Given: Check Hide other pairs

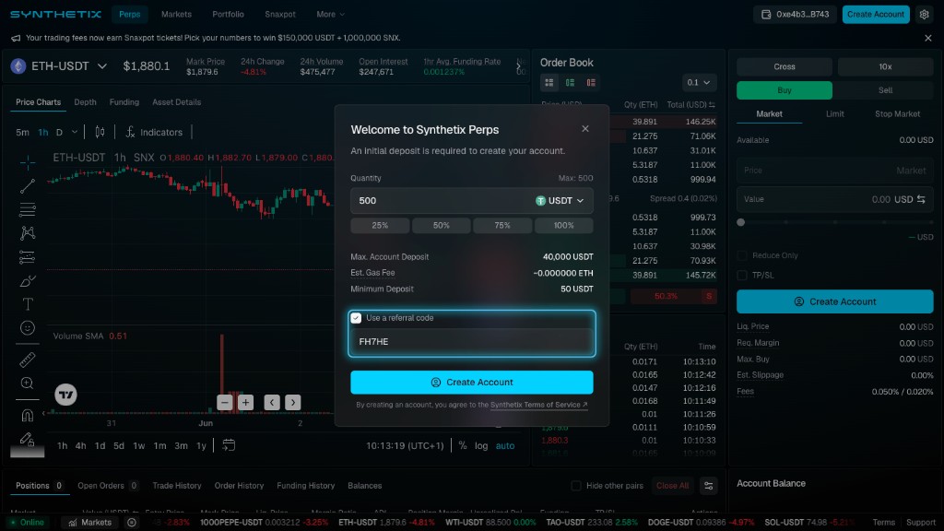Looking at the screenshot, I should pos(576,486).
